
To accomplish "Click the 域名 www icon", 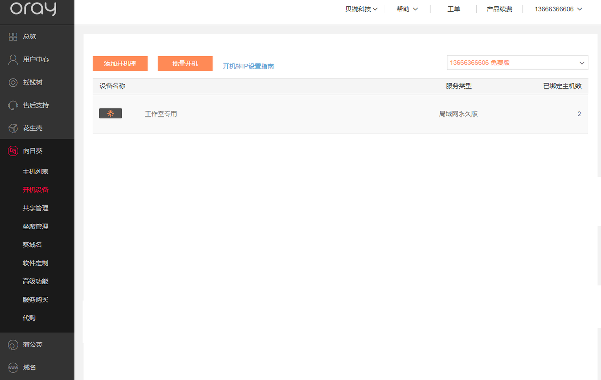I will (13, 367).
